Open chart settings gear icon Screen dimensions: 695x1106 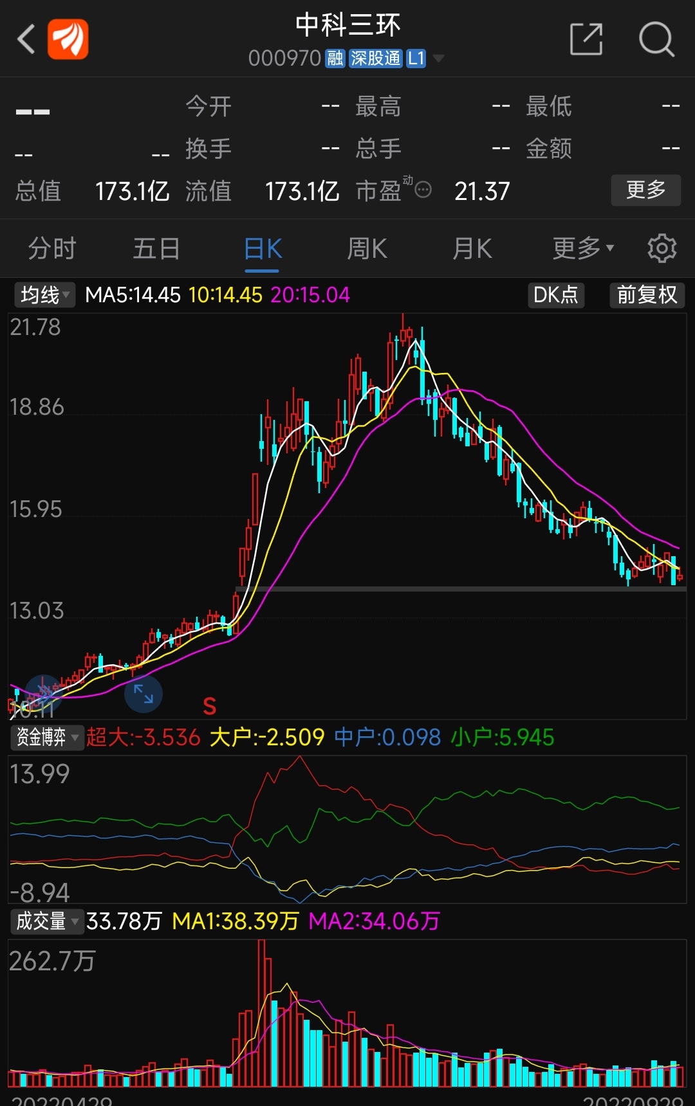pyautogui.click(x=662, y=248)
